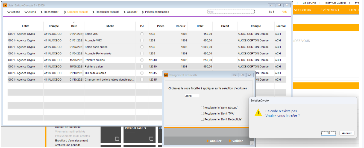Click the sort arrow above the Date column
The image size is (364, 148).
point(74,22)
